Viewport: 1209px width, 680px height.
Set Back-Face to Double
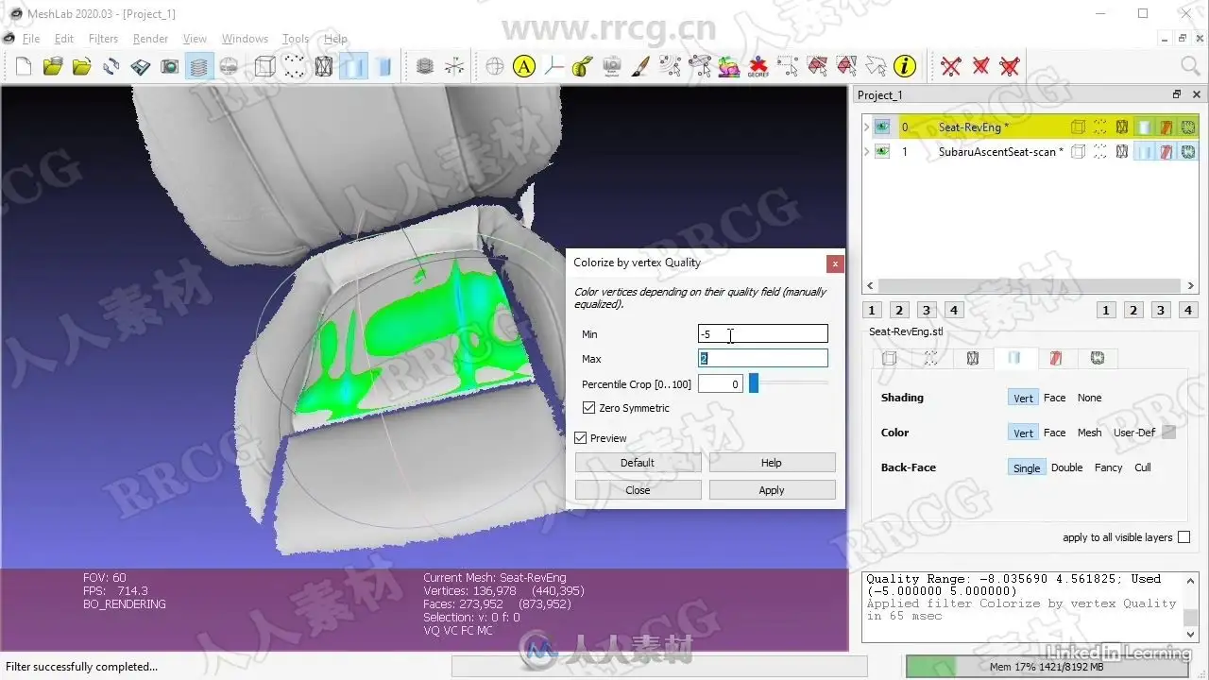click(1067, 467)
